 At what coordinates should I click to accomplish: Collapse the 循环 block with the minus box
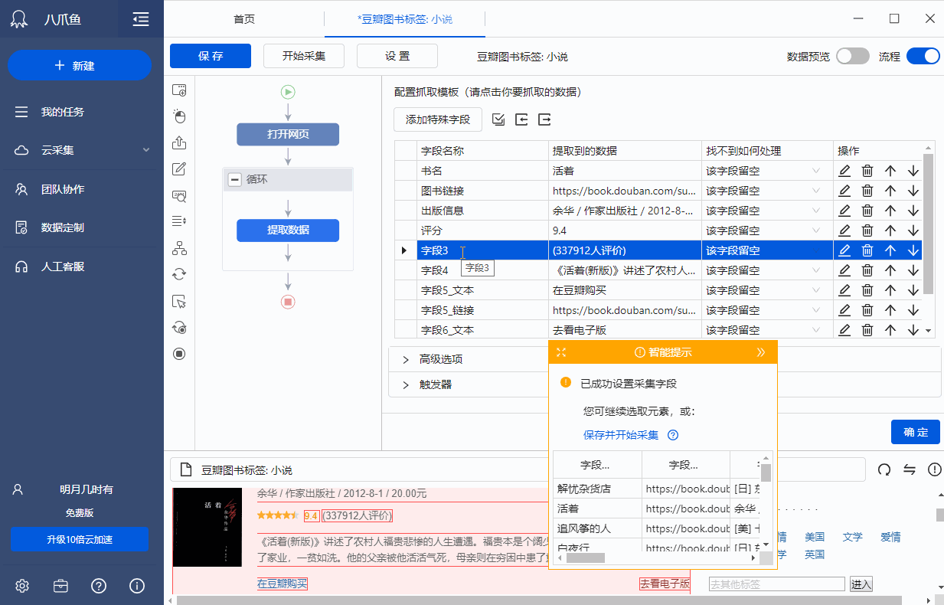(x=235, y=179)
